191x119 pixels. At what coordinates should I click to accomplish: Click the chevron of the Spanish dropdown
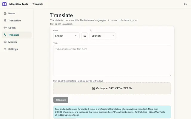coord(113,36)
